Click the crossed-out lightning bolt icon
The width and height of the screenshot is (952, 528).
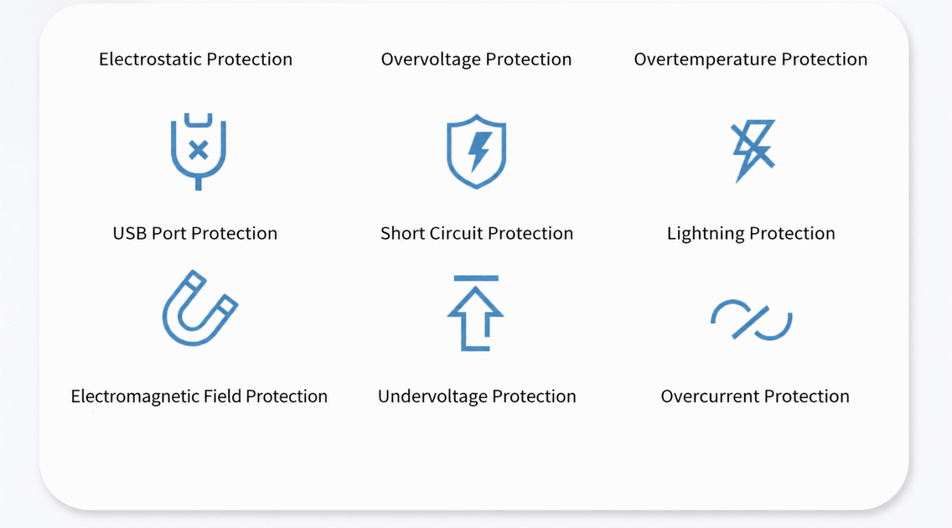(x=753, y=151)
